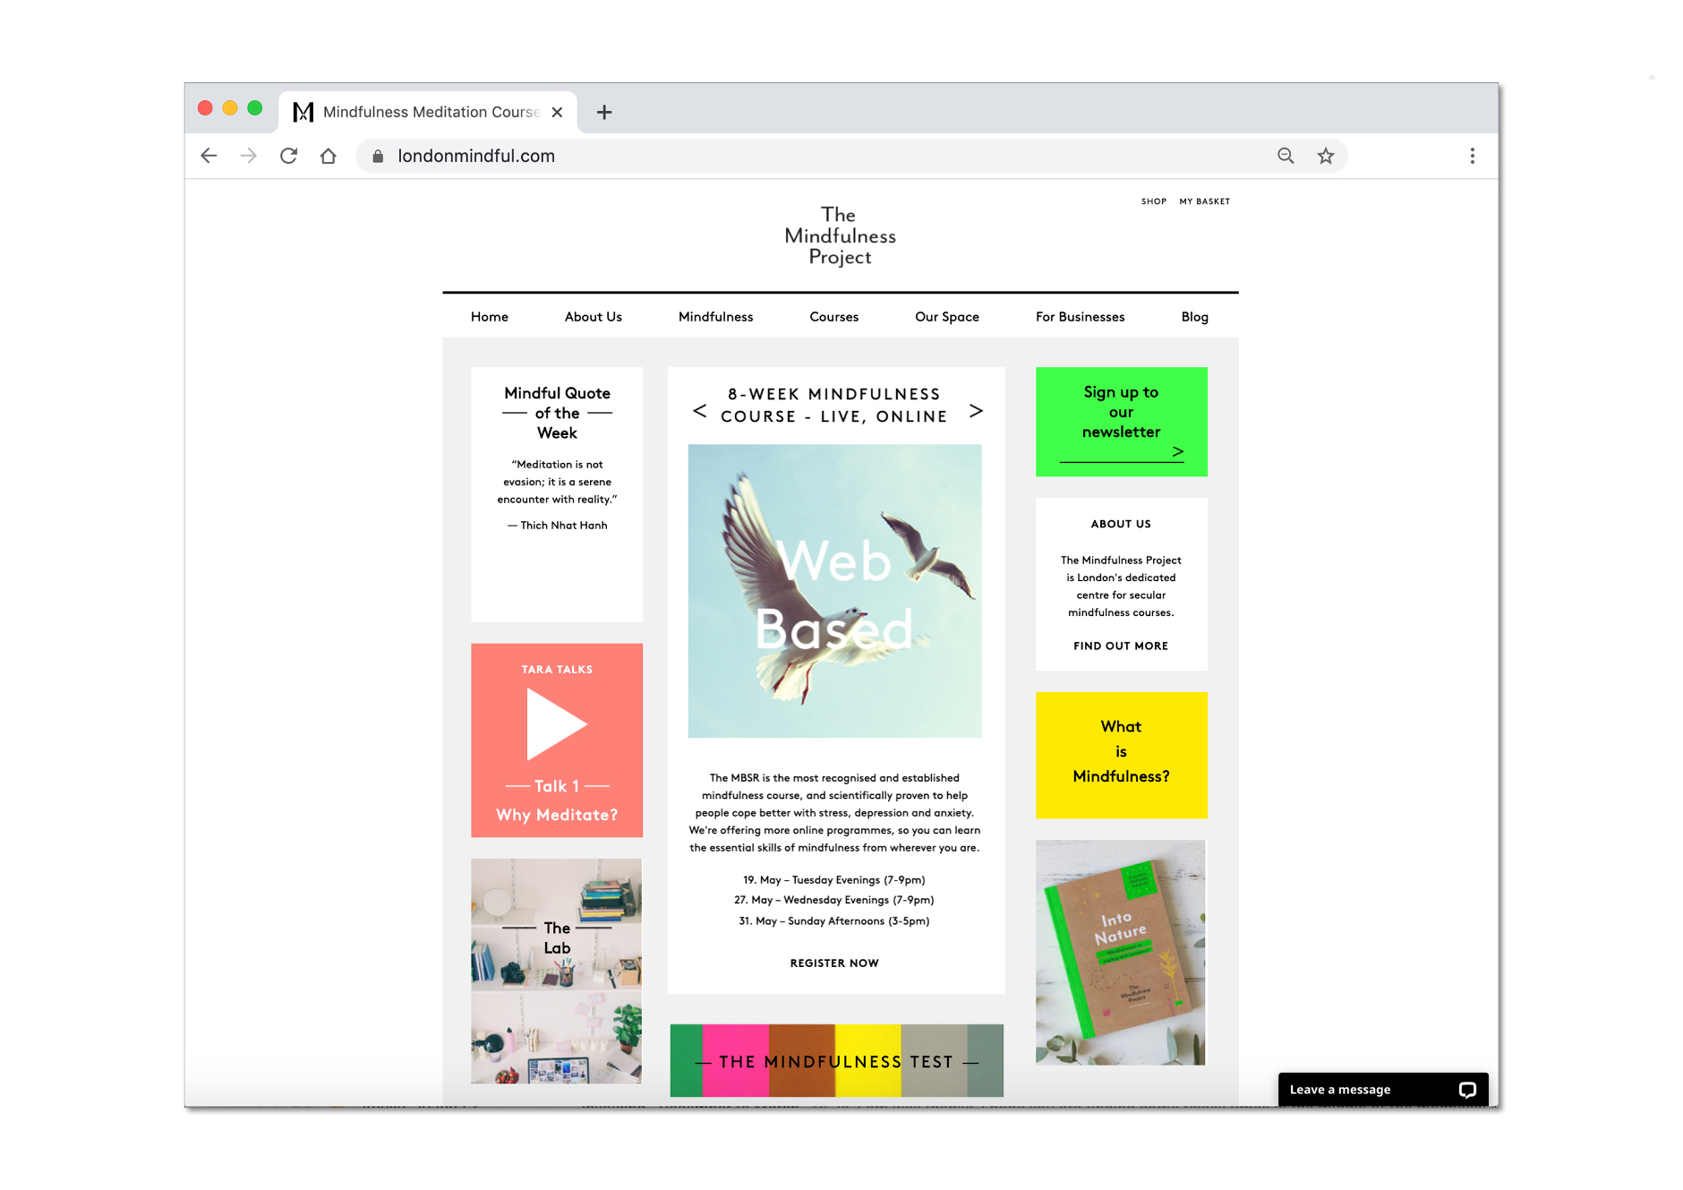The image size is (1683, 1190).
Task: Click the Tara Talks play button
Action: click(557, 725)
